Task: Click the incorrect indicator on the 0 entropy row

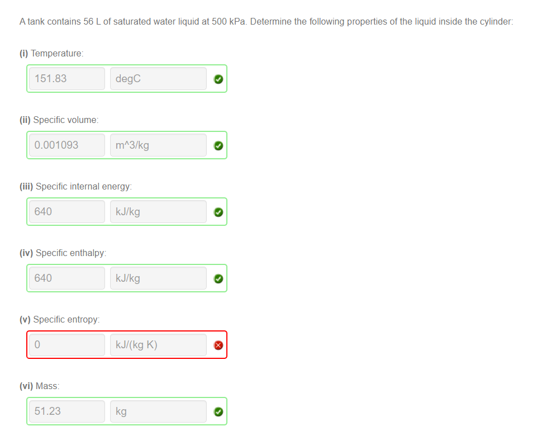Action: (x=218, y=345)
